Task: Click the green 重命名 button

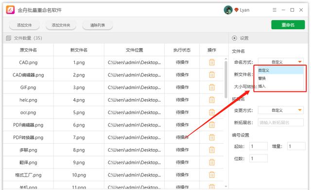Action: pyautogui.click(x=288, y=25)
